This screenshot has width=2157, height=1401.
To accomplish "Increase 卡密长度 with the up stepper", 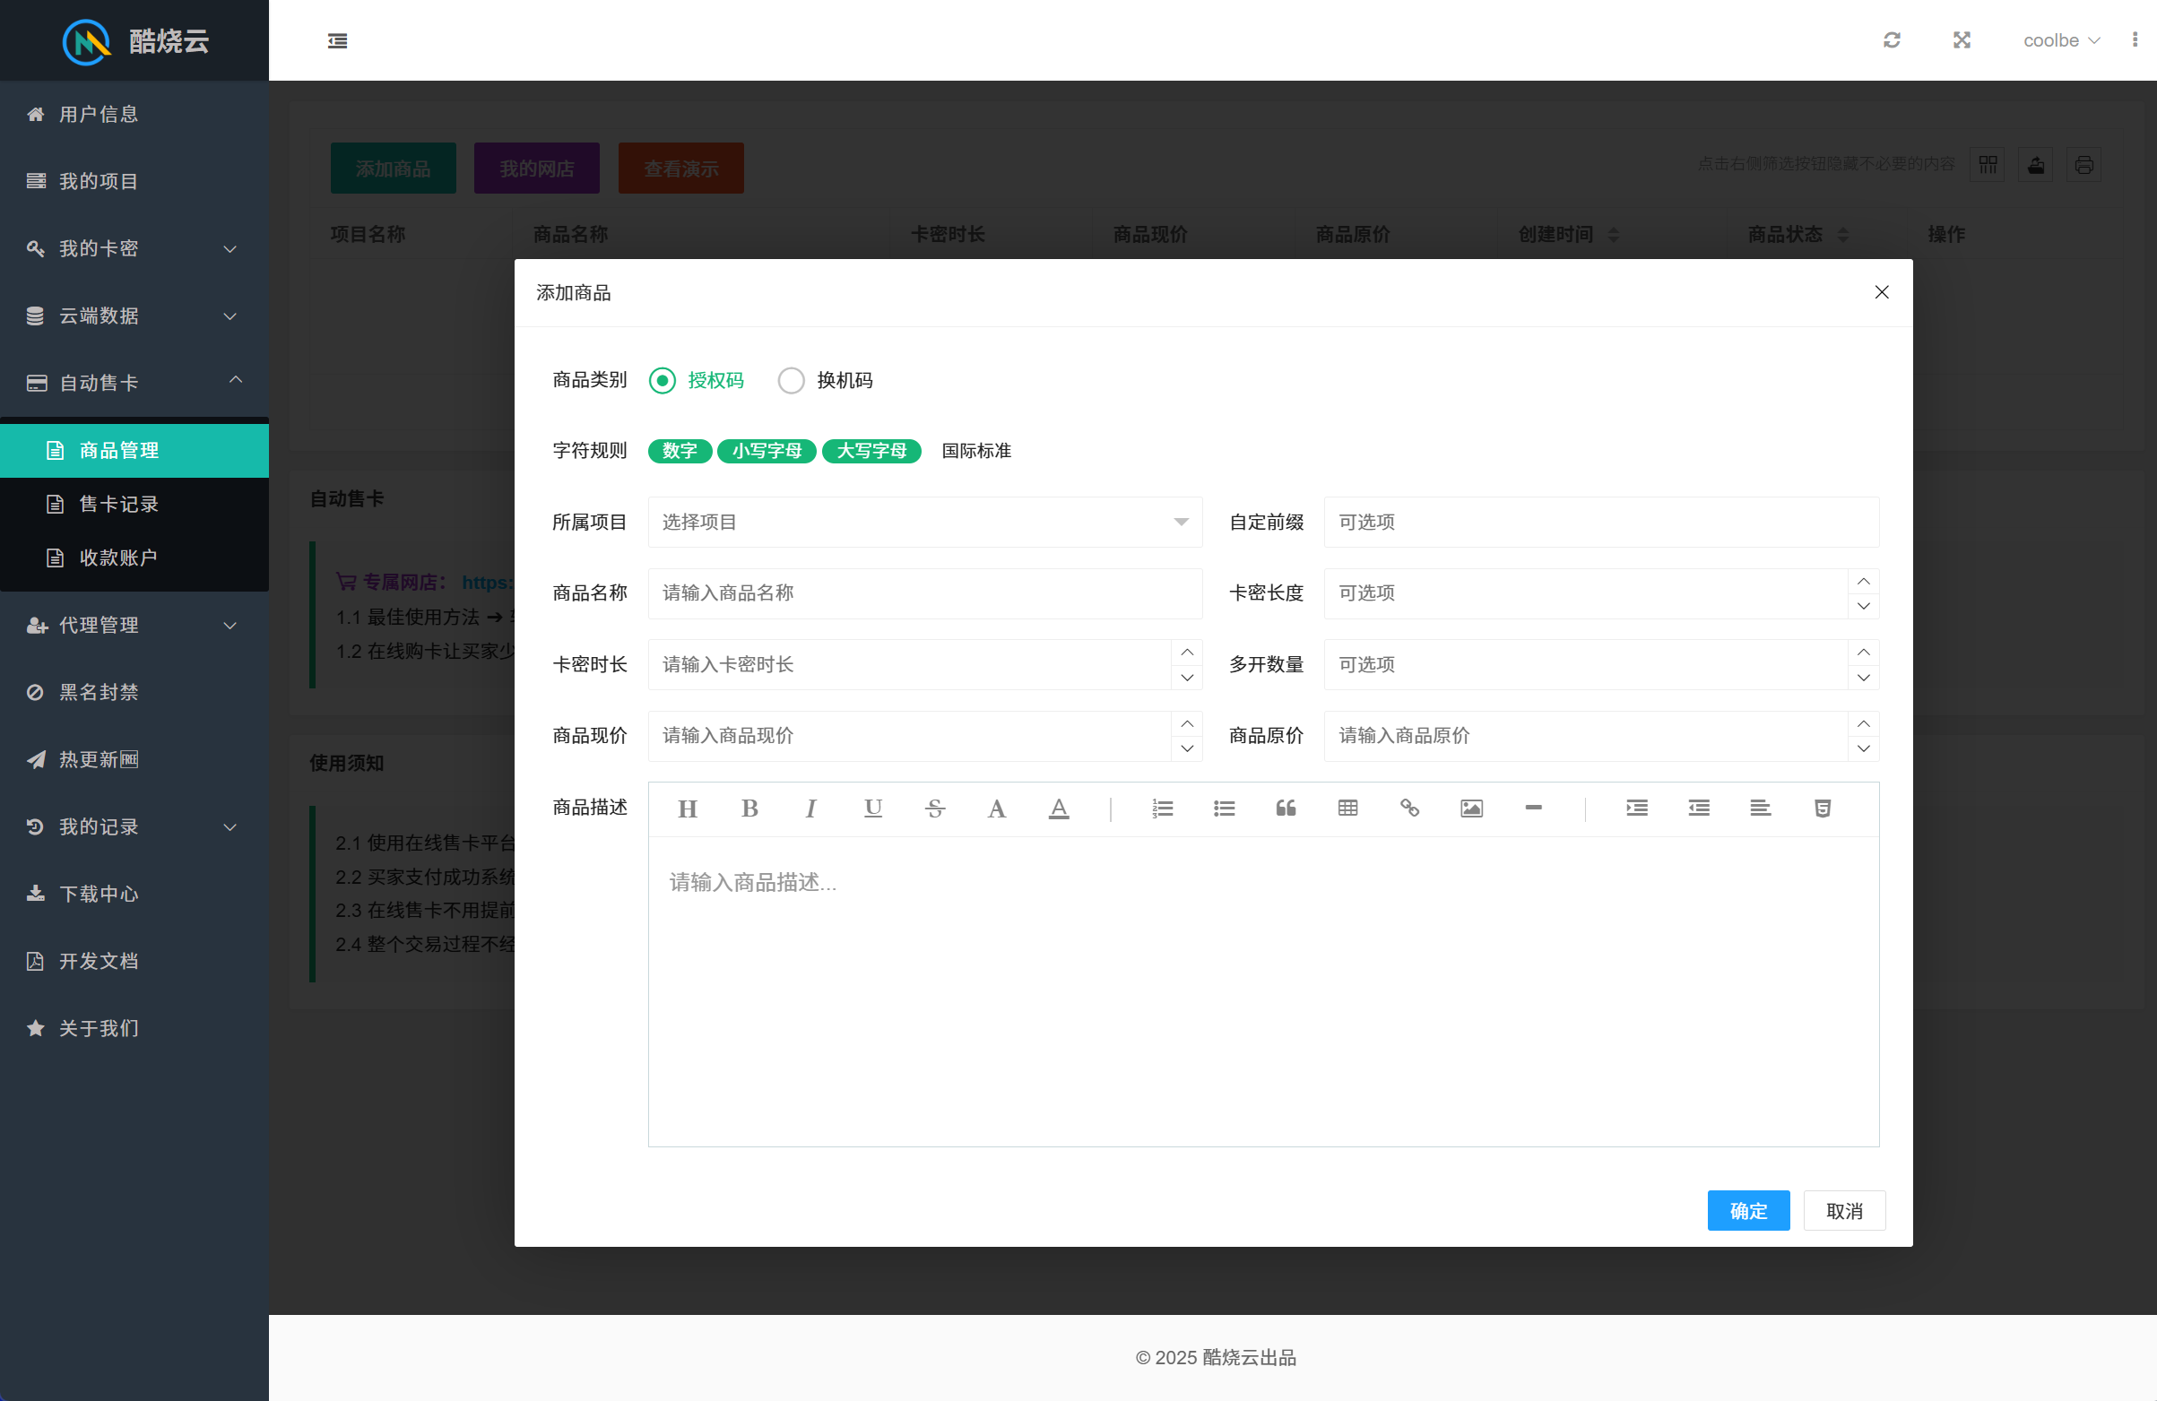I will (1862, 582).
